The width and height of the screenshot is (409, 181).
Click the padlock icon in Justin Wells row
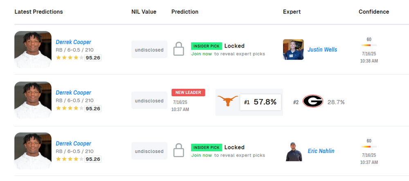click(179, 49)
